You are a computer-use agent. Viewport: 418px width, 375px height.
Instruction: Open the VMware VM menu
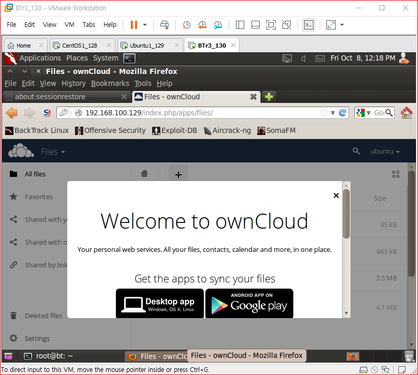click(69, 24)
